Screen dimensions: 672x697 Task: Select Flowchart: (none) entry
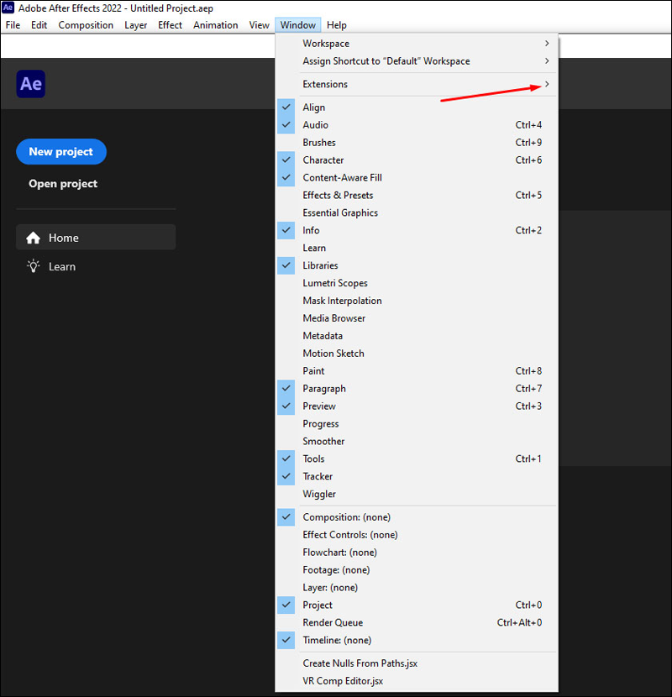click(x=417, y=552)
